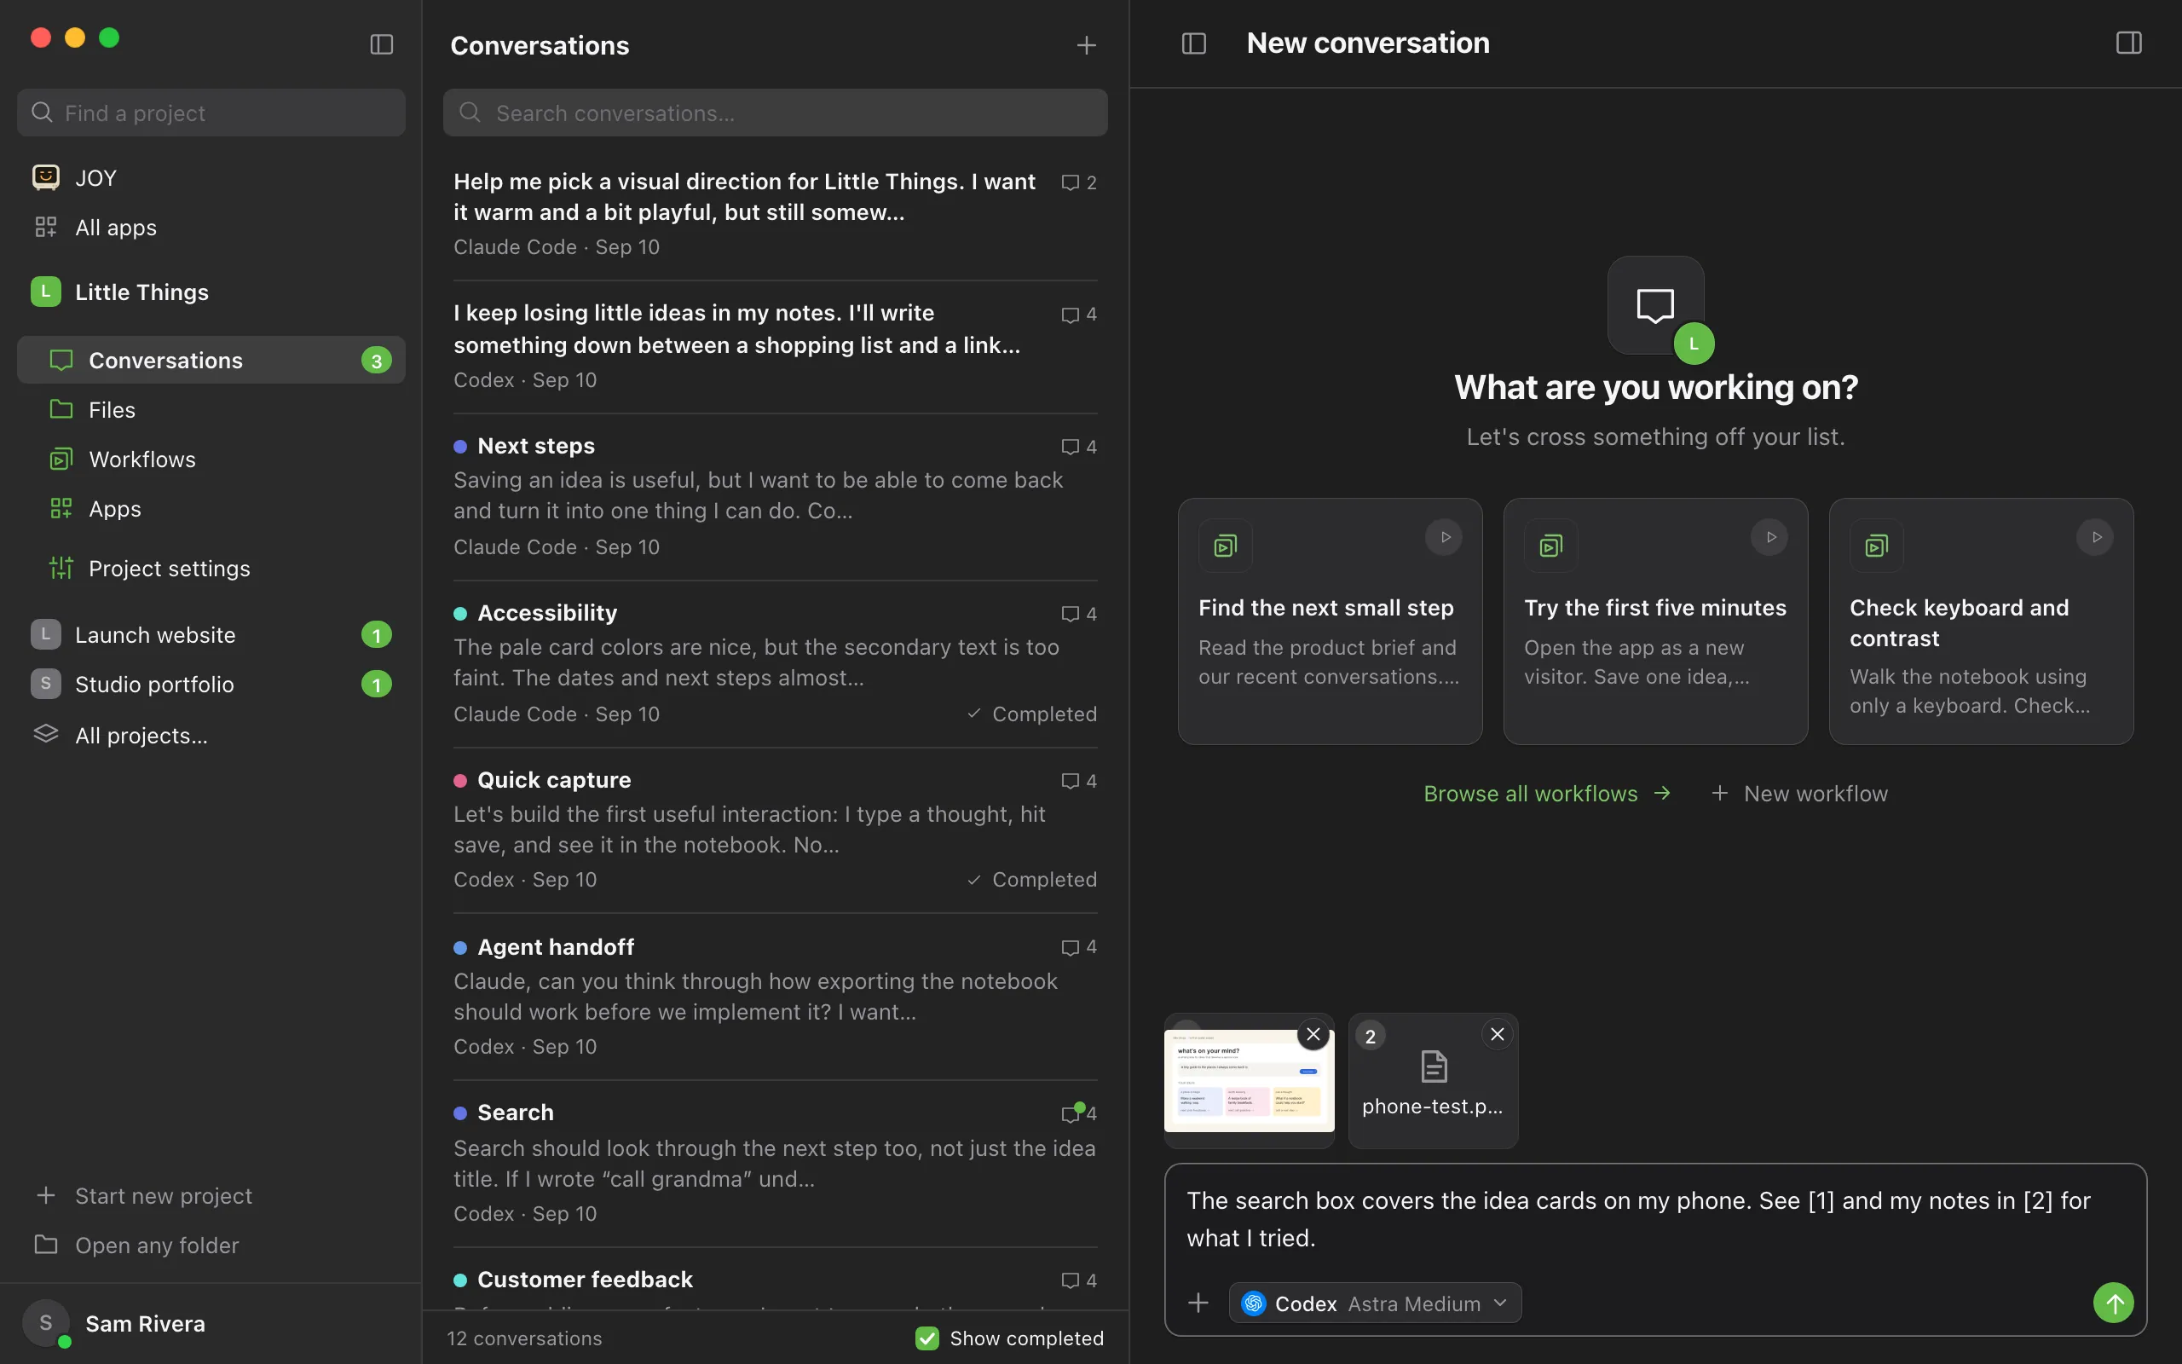Image resolution: width=2182 pixels, height=1364 pixels.
Task: Open the 'Next steps' conversation
Action: [x=775, y=496]
